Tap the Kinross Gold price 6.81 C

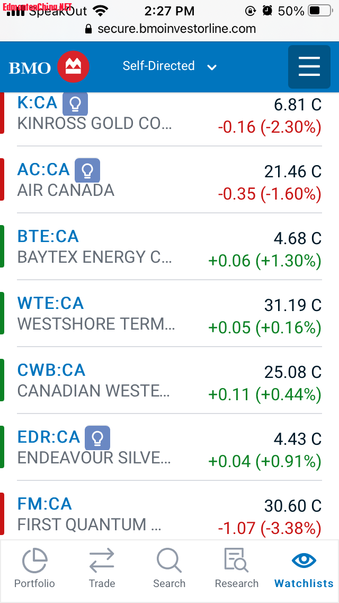pyautogui.click(x=298, y=105)
